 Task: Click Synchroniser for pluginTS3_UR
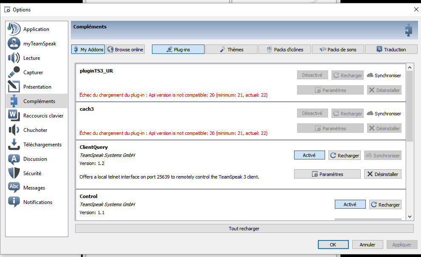point(384,75)
